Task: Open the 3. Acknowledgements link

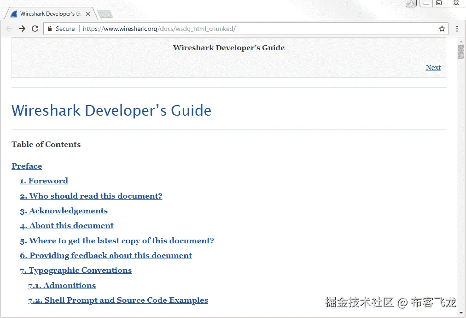Action: 64,211
